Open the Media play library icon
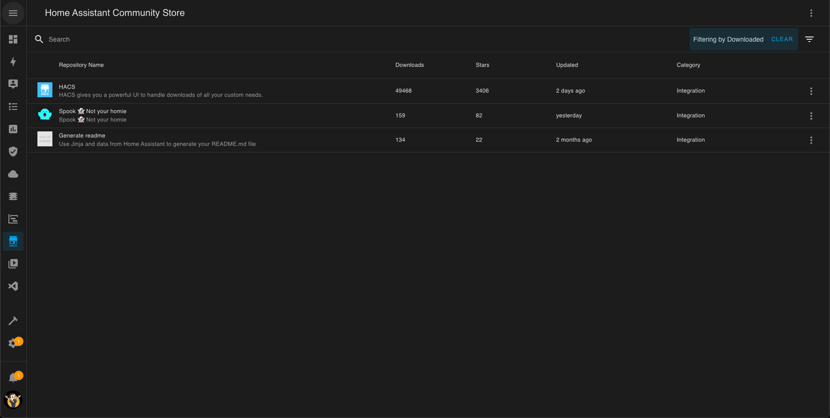Image resolution: width=830 pixels, height=418 pixels. pos(13,264)
